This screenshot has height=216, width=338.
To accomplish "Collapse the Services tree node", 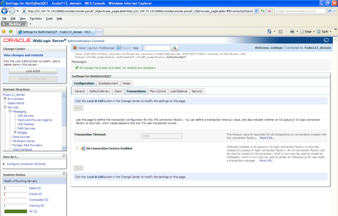I will (x=5, y=107).
